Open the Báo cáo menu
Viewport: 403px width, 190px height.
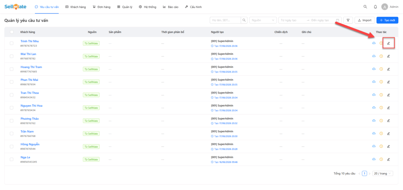coord(170,7)
